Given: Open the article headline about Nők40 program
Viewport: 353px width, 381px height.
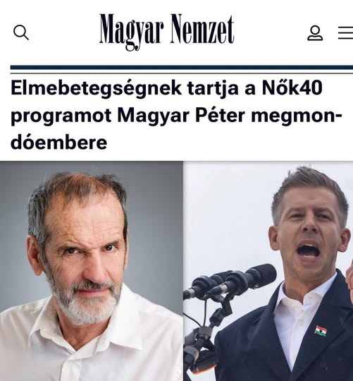Looking at the screenshot, I should (176, 116).
